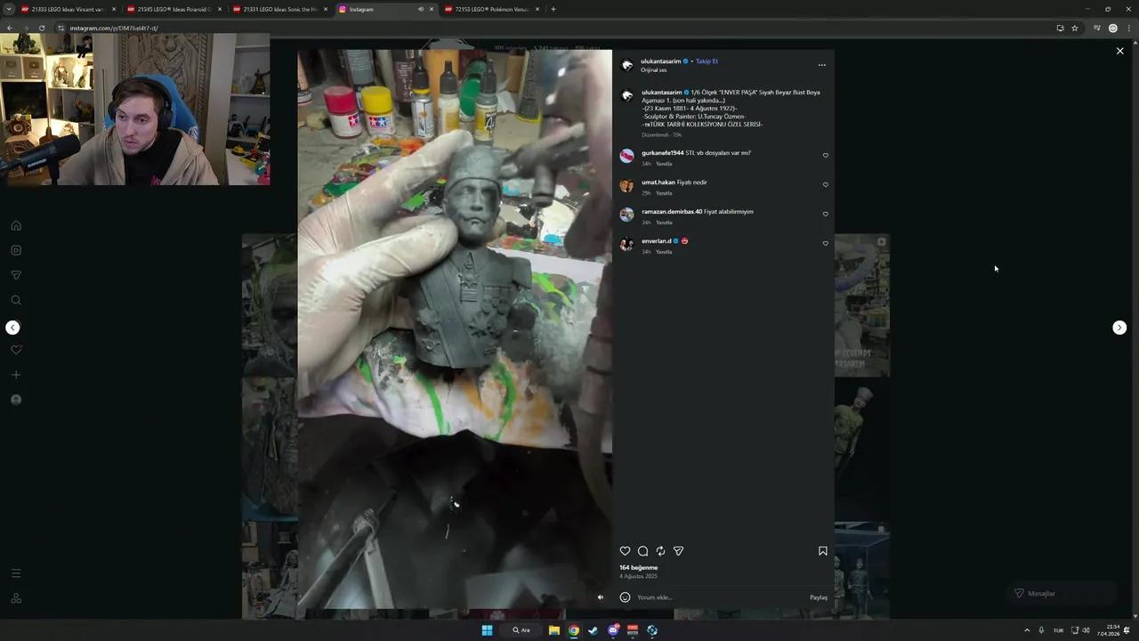
Task: Open a new browser tab
Action: 553,9
